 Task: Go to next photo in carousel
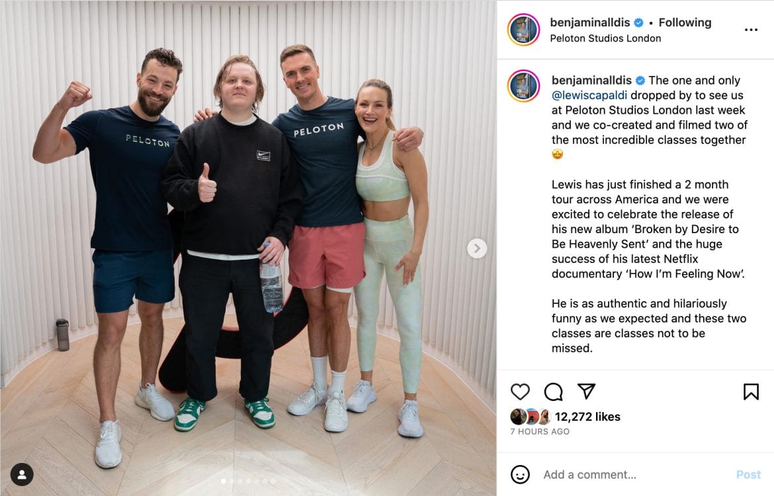tap(477, 248)
